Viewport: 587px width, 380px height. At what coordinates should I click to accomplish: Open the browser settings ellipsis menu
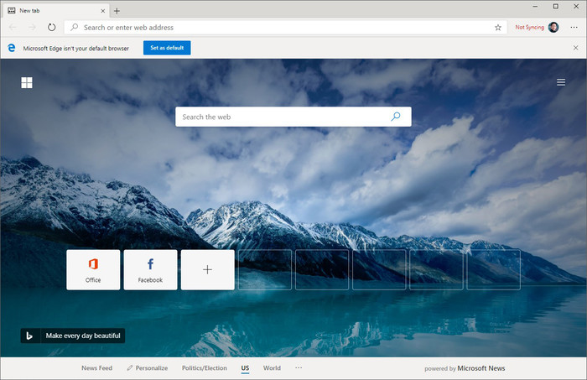pyautogui.click(x=573, y=27)
